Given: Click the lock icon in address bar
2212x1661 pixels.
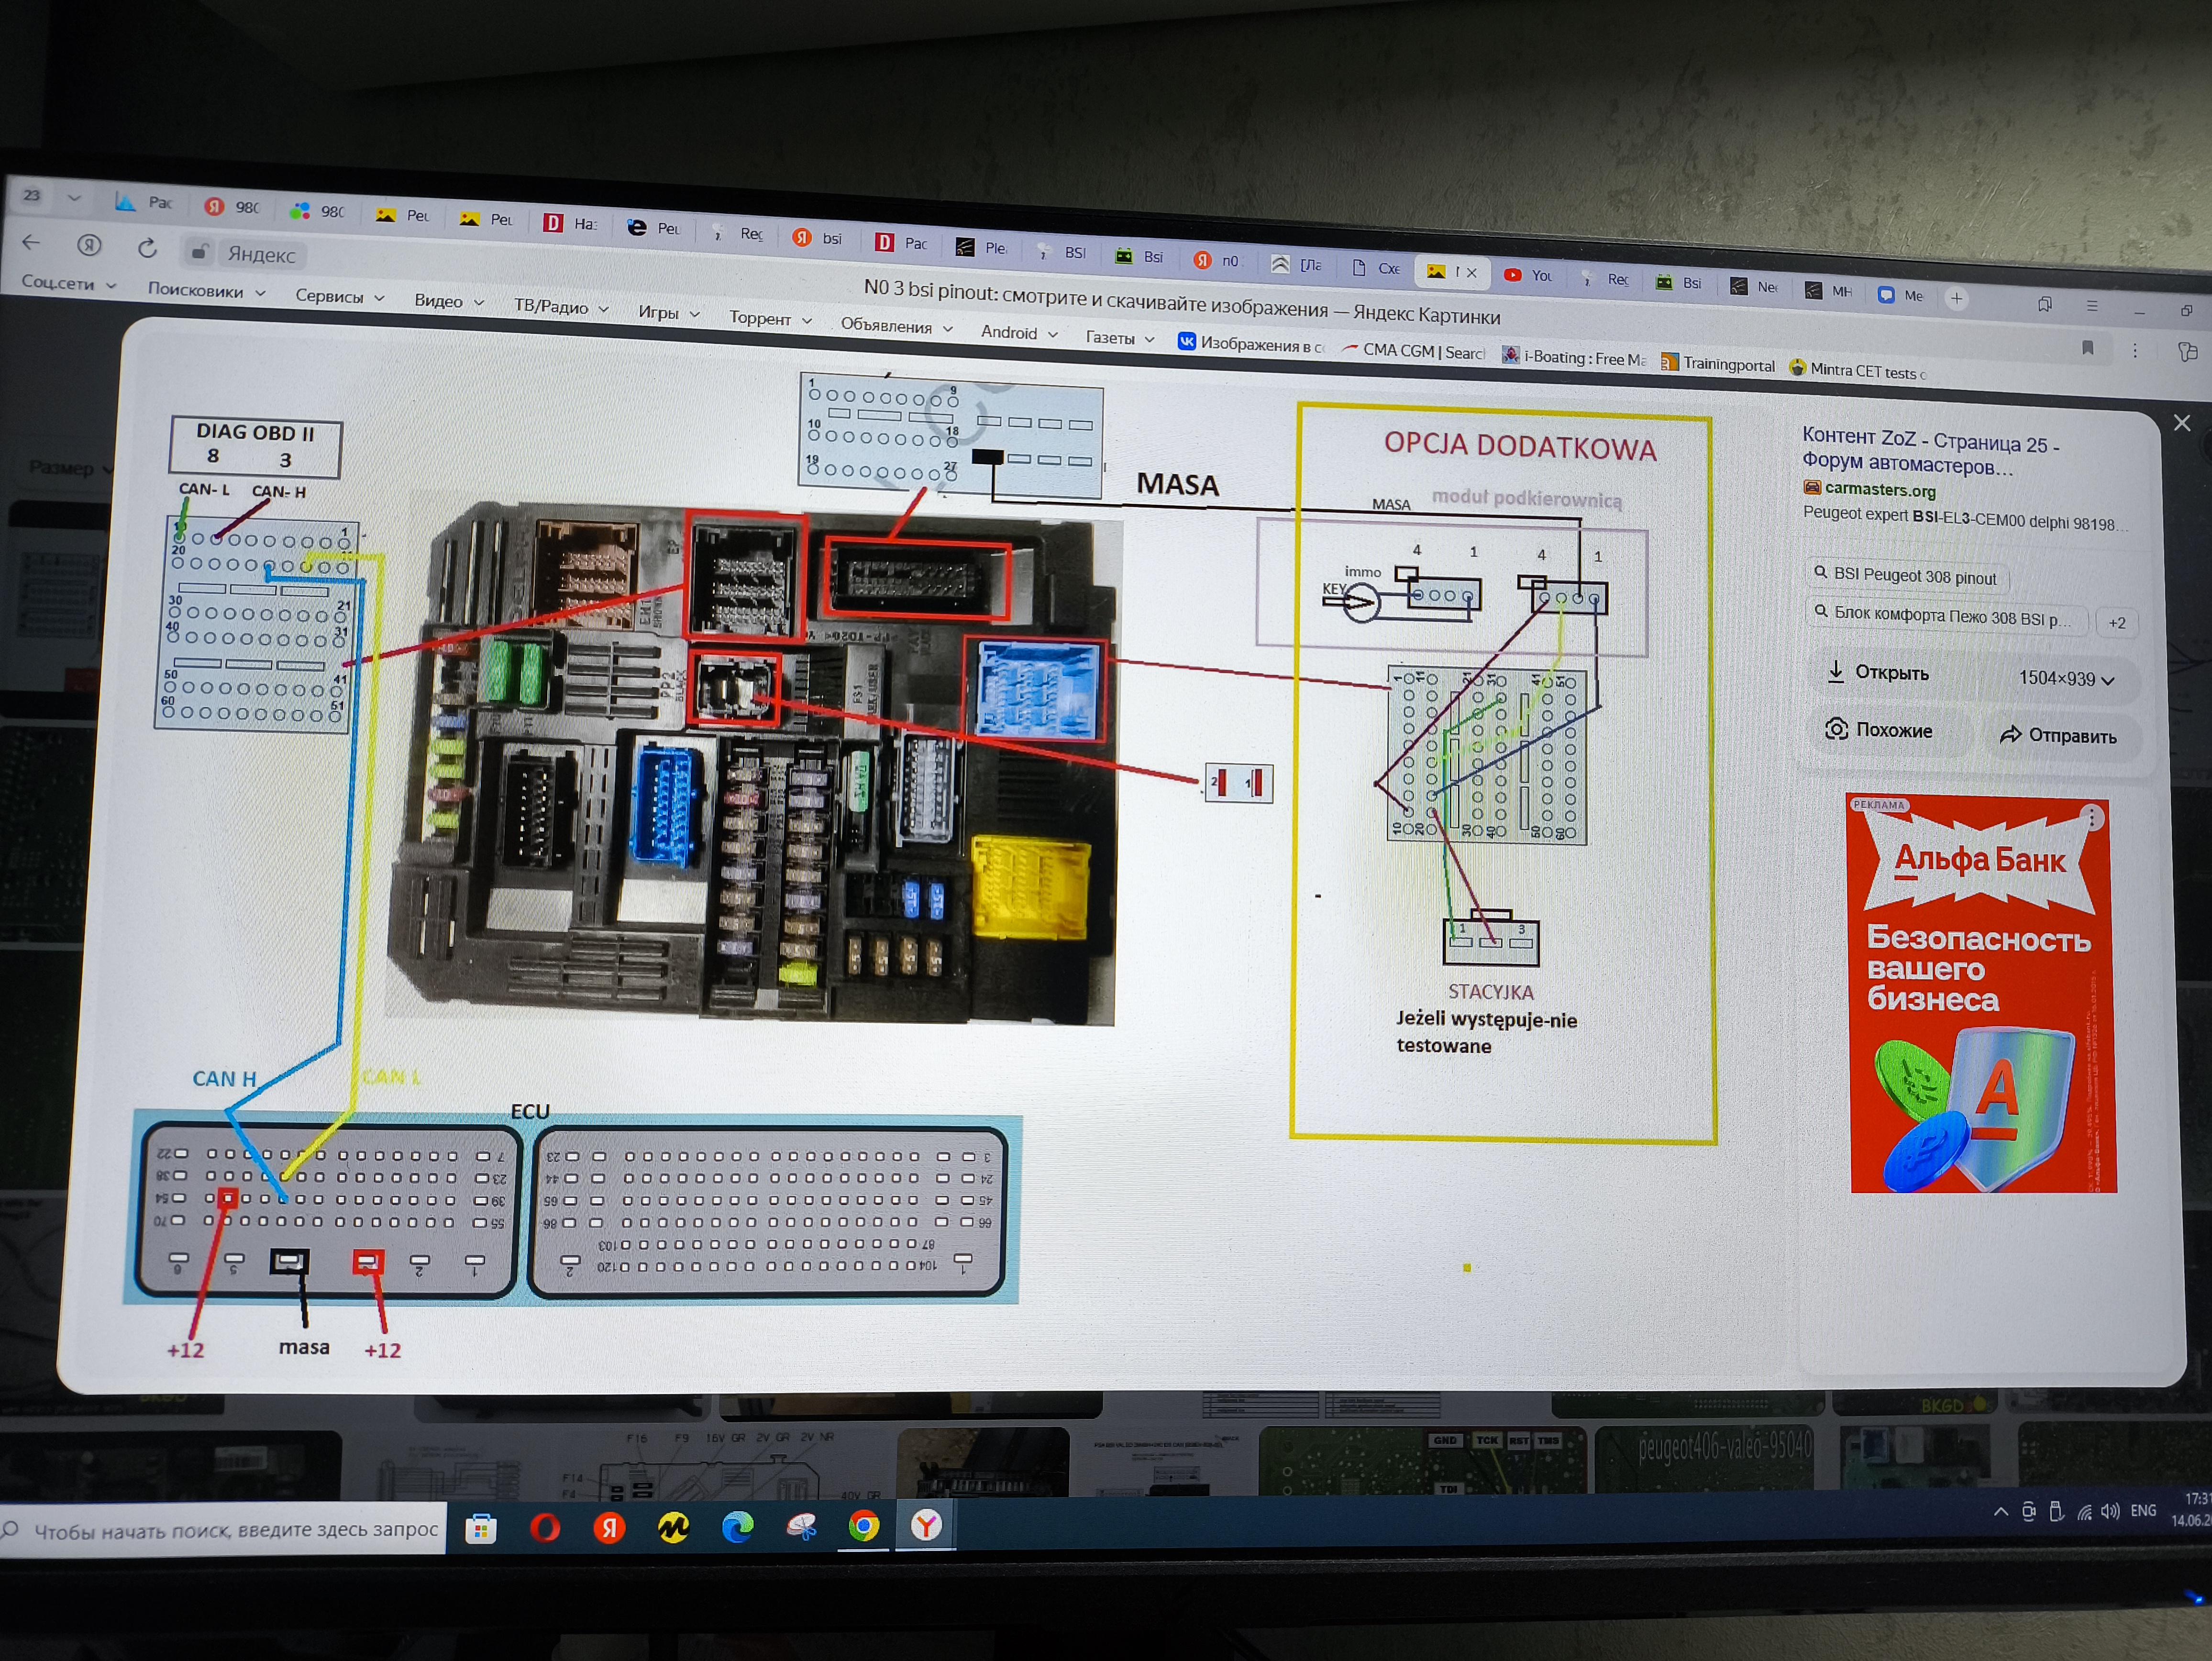Looking at the screenshot, I should click(200, 251).
